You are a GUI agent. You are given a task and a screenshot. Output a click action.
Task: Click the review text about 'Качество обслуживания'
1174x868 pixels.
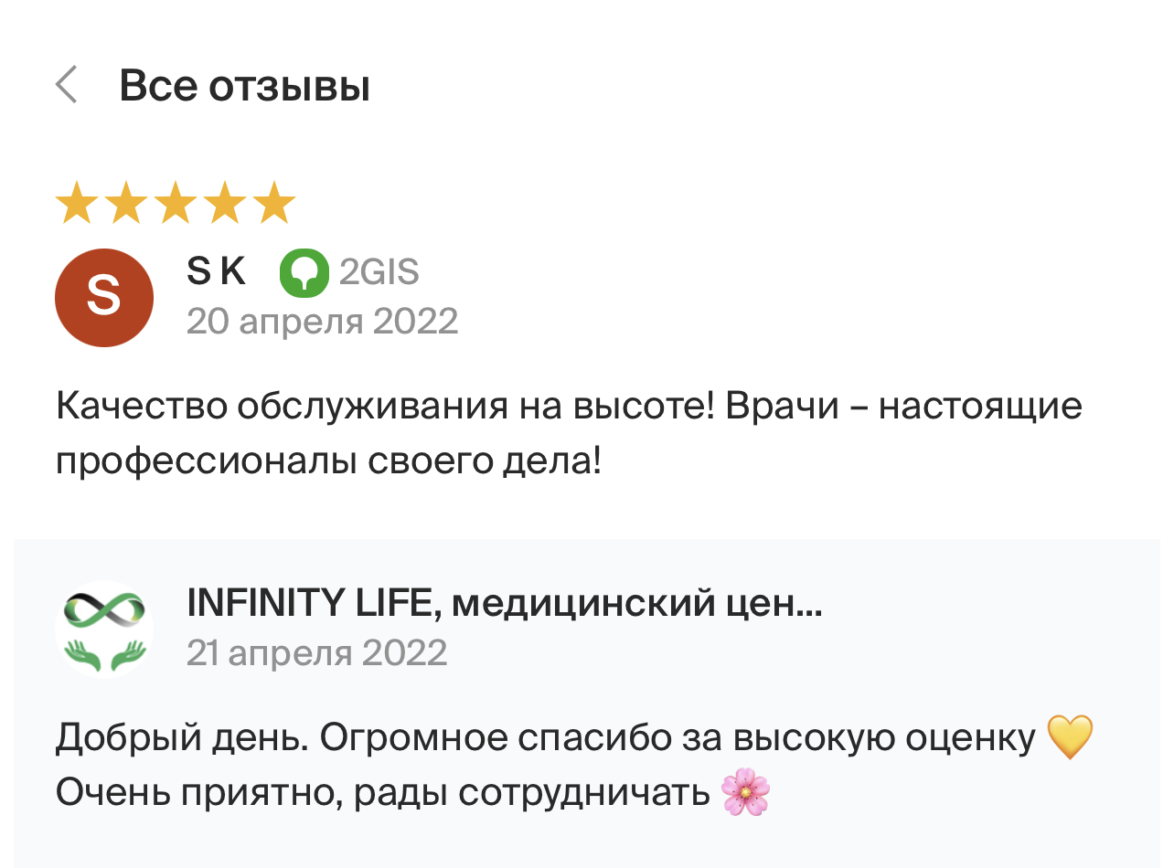tap(567, 433)
